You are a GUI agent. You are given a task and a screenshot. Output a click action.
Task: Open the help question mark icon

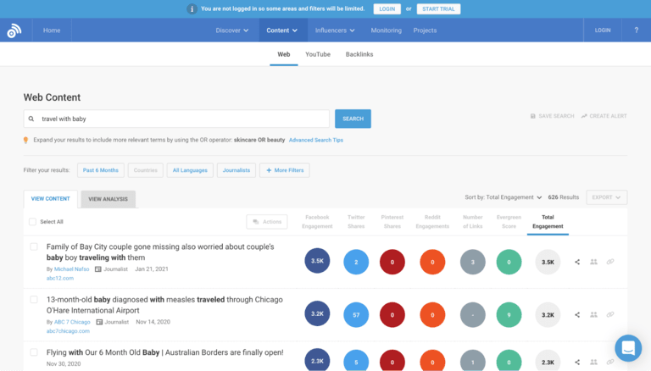(636, 30)
